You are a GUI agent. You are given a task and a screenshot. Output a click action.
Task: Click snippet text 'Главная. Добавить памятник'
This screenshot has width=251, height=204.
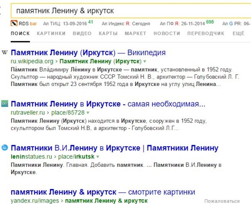coord(105,165)
